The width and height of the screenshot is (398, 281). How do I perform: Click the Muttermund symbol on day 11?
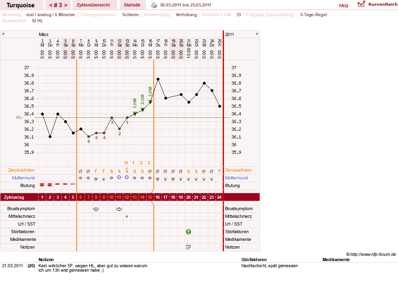pyautogui.click(x=119, y=177)
